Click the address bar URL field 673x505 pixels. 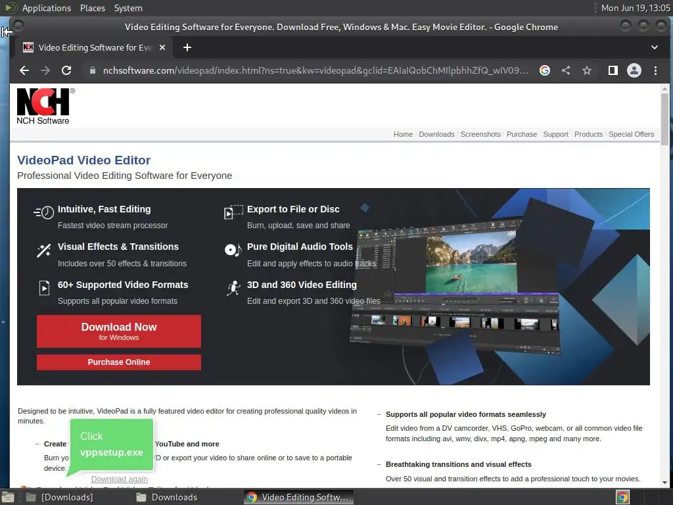315,70
